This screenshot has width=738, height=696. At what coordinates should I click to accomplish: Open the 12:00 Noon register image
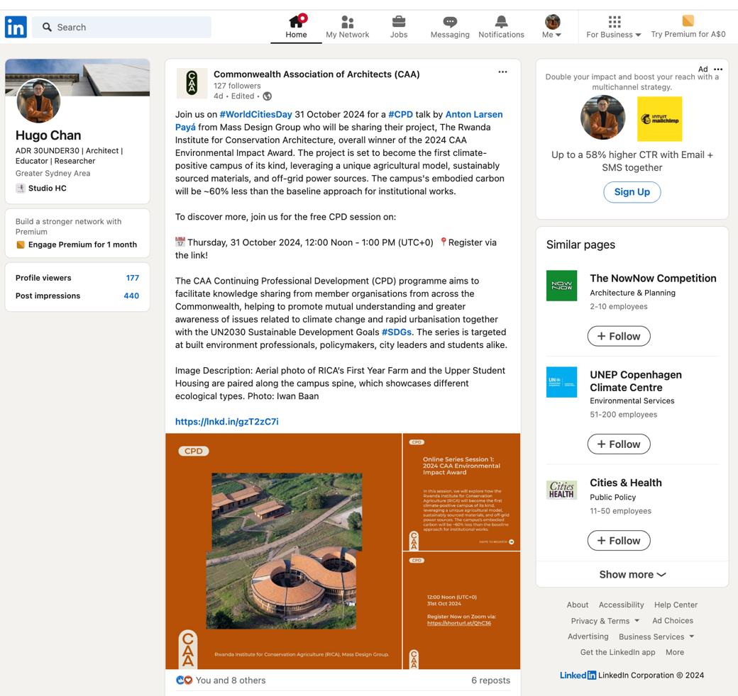(462, 610)
